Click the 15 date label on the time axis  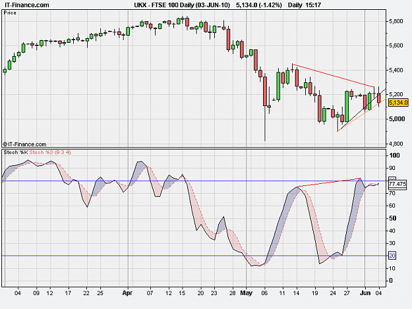(182, 293)
